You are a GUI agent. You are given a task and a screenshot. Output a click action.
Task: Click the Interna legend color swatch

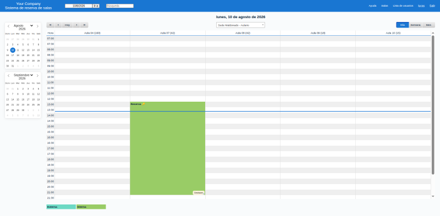[91, 207]
